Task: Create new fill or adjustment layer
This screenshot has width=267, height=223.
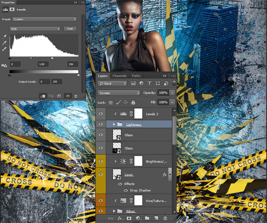Action: pyautogui.click(x=138, y=218)
